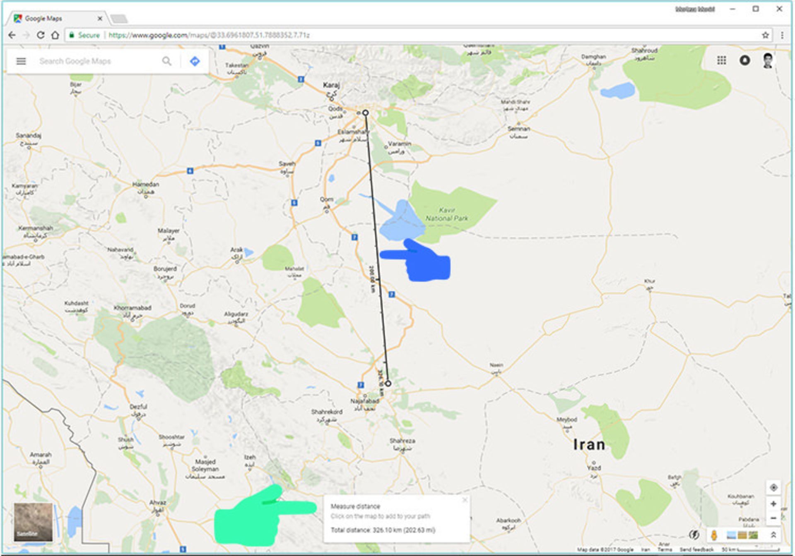Click the Measure distance title
Viewport: 795px width, 556px height.
tap(355, 506)
